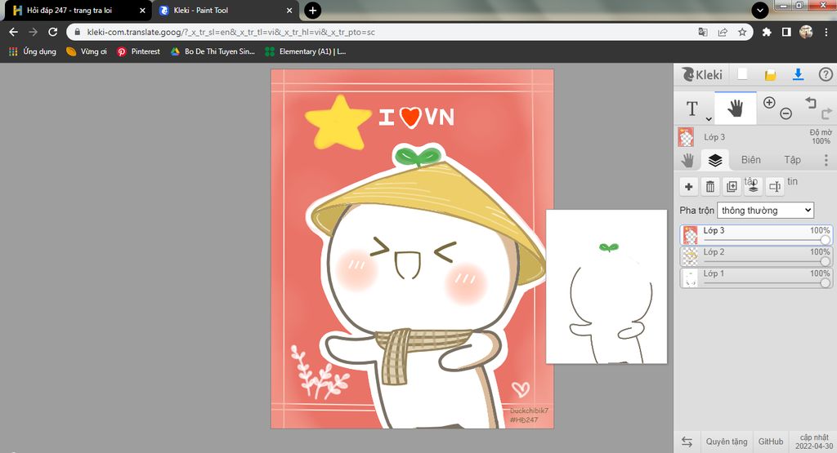Image resolution: width=837 pixels, height=453 pixels.
Task: Switch to the Biên tab
Action: [750, 160]
